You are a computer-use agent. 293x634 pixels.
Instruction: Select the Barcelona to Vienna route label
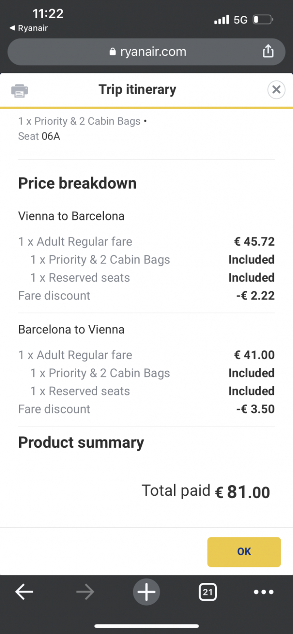(x=71, y=329)
